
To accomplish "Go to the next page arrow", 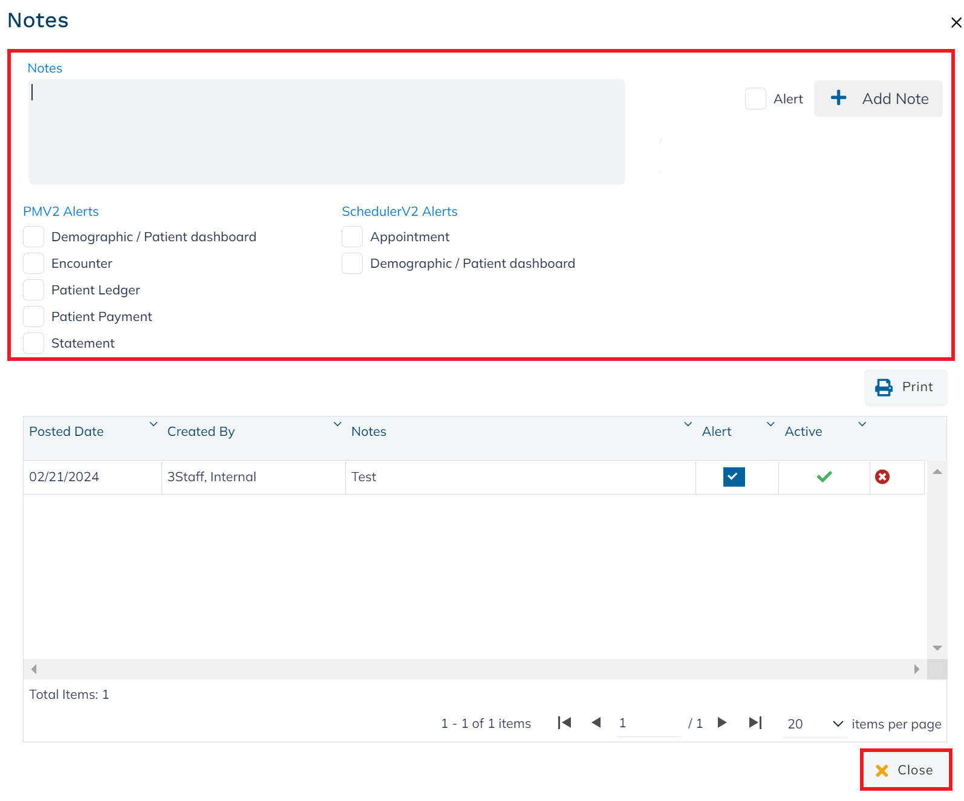I will point(721,723).
